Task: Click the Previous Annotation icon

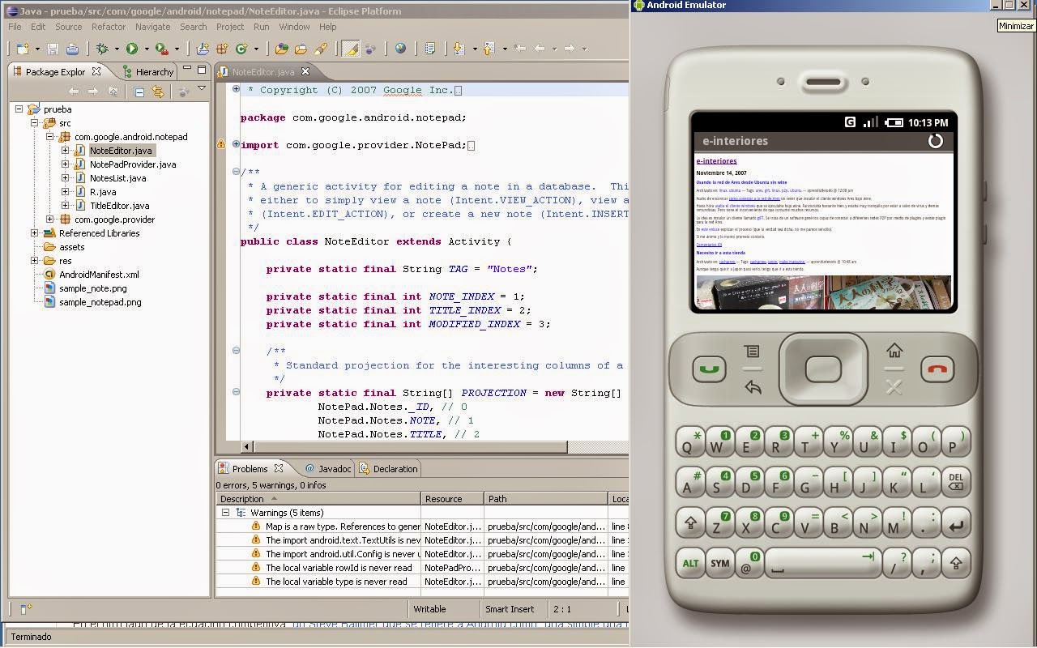Action: [489, 49]
